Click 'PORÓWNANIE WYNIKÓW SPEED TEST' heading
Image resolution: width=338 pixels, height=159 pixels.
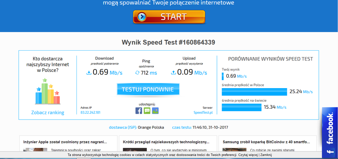point(271,59)
